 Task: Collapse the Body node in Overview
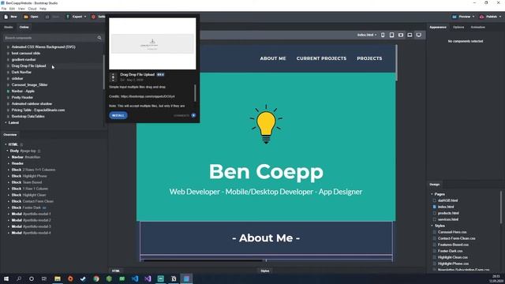7,151
